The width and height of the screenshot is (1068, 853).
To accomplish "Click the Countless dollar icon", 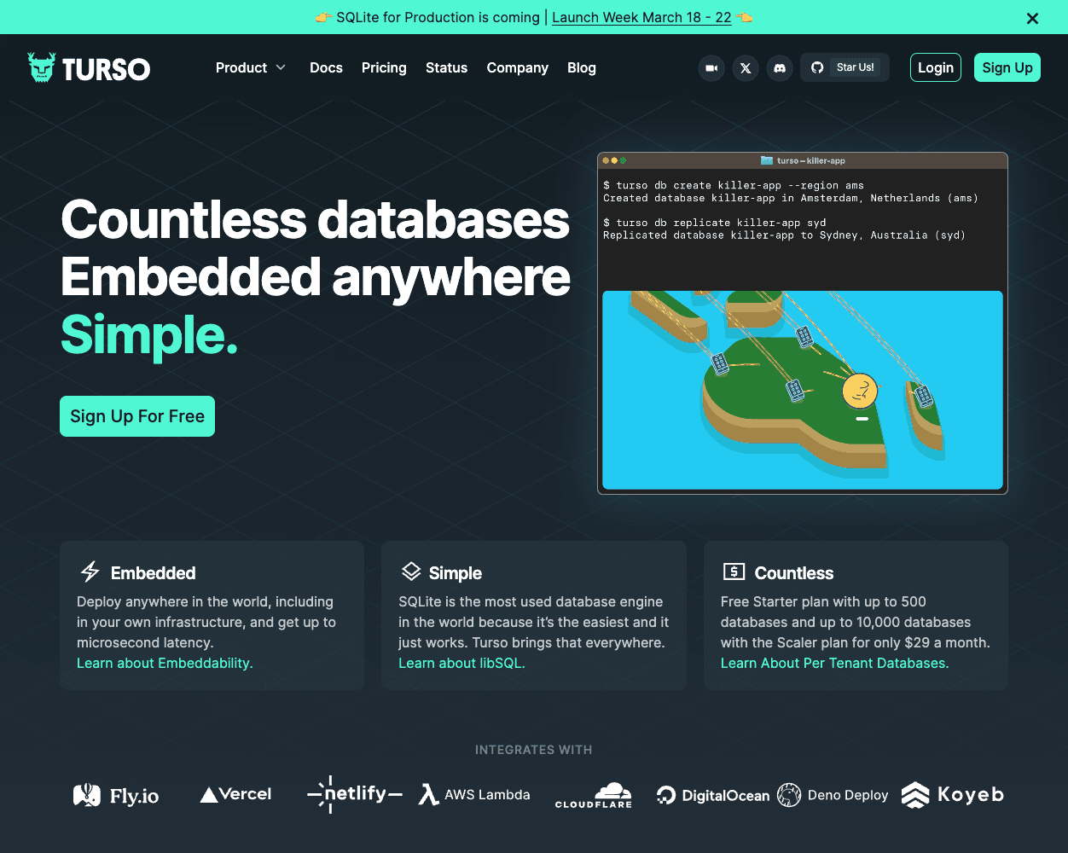I will [734, 572].
